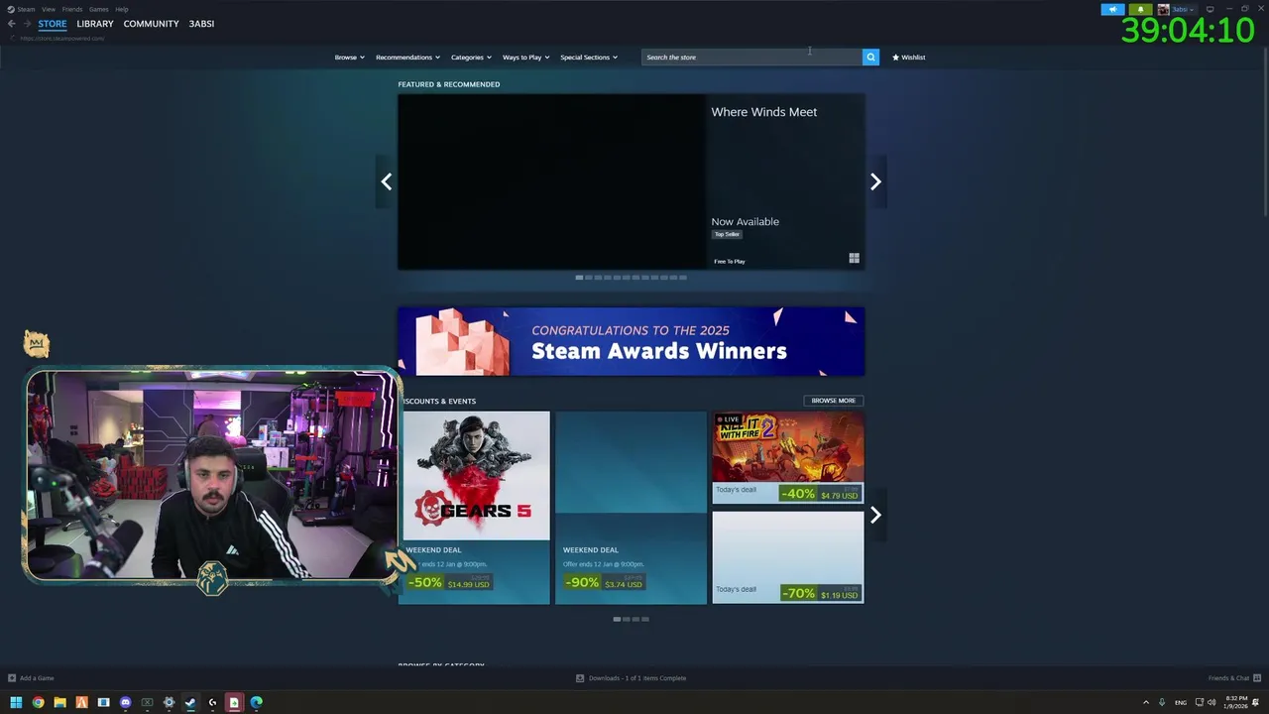1269x714 pixels.
Task: Click the Search the store field
Action: (x=751, y=58)
